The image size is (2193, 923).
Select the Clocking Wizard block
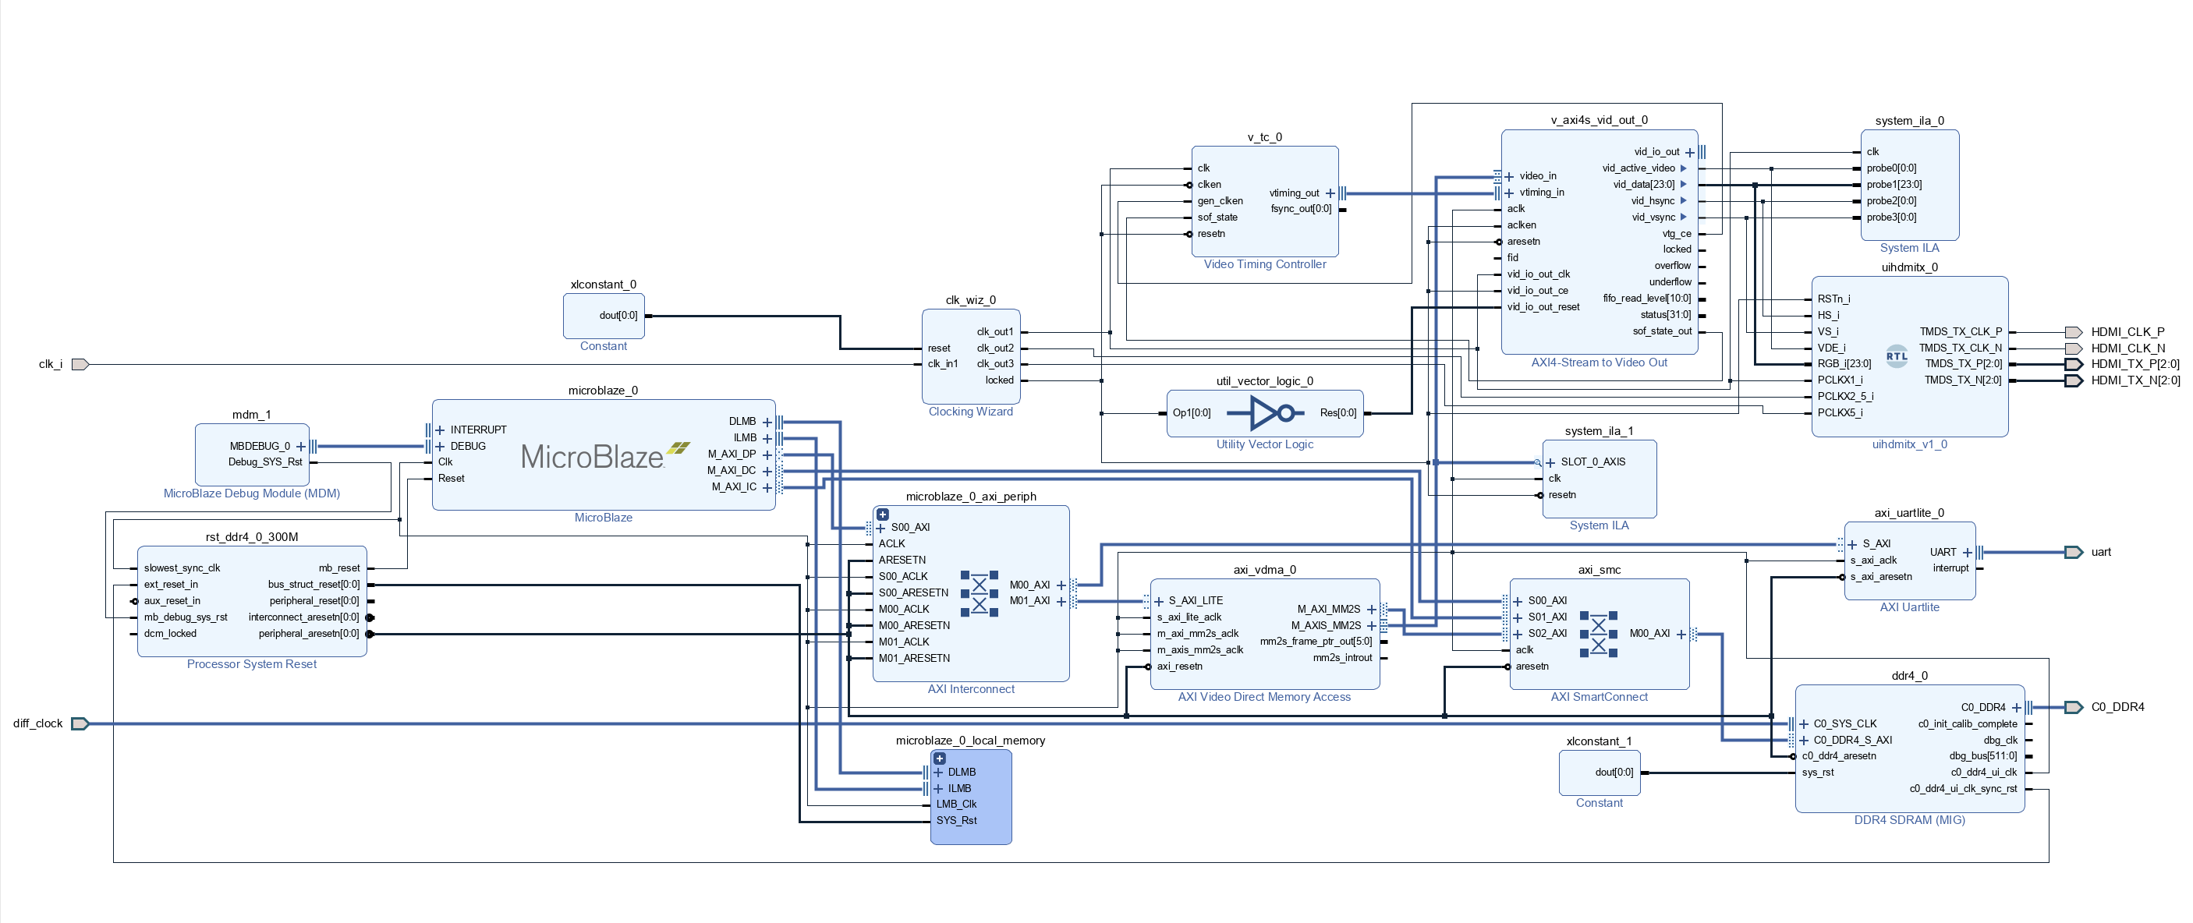pos(970,357)
